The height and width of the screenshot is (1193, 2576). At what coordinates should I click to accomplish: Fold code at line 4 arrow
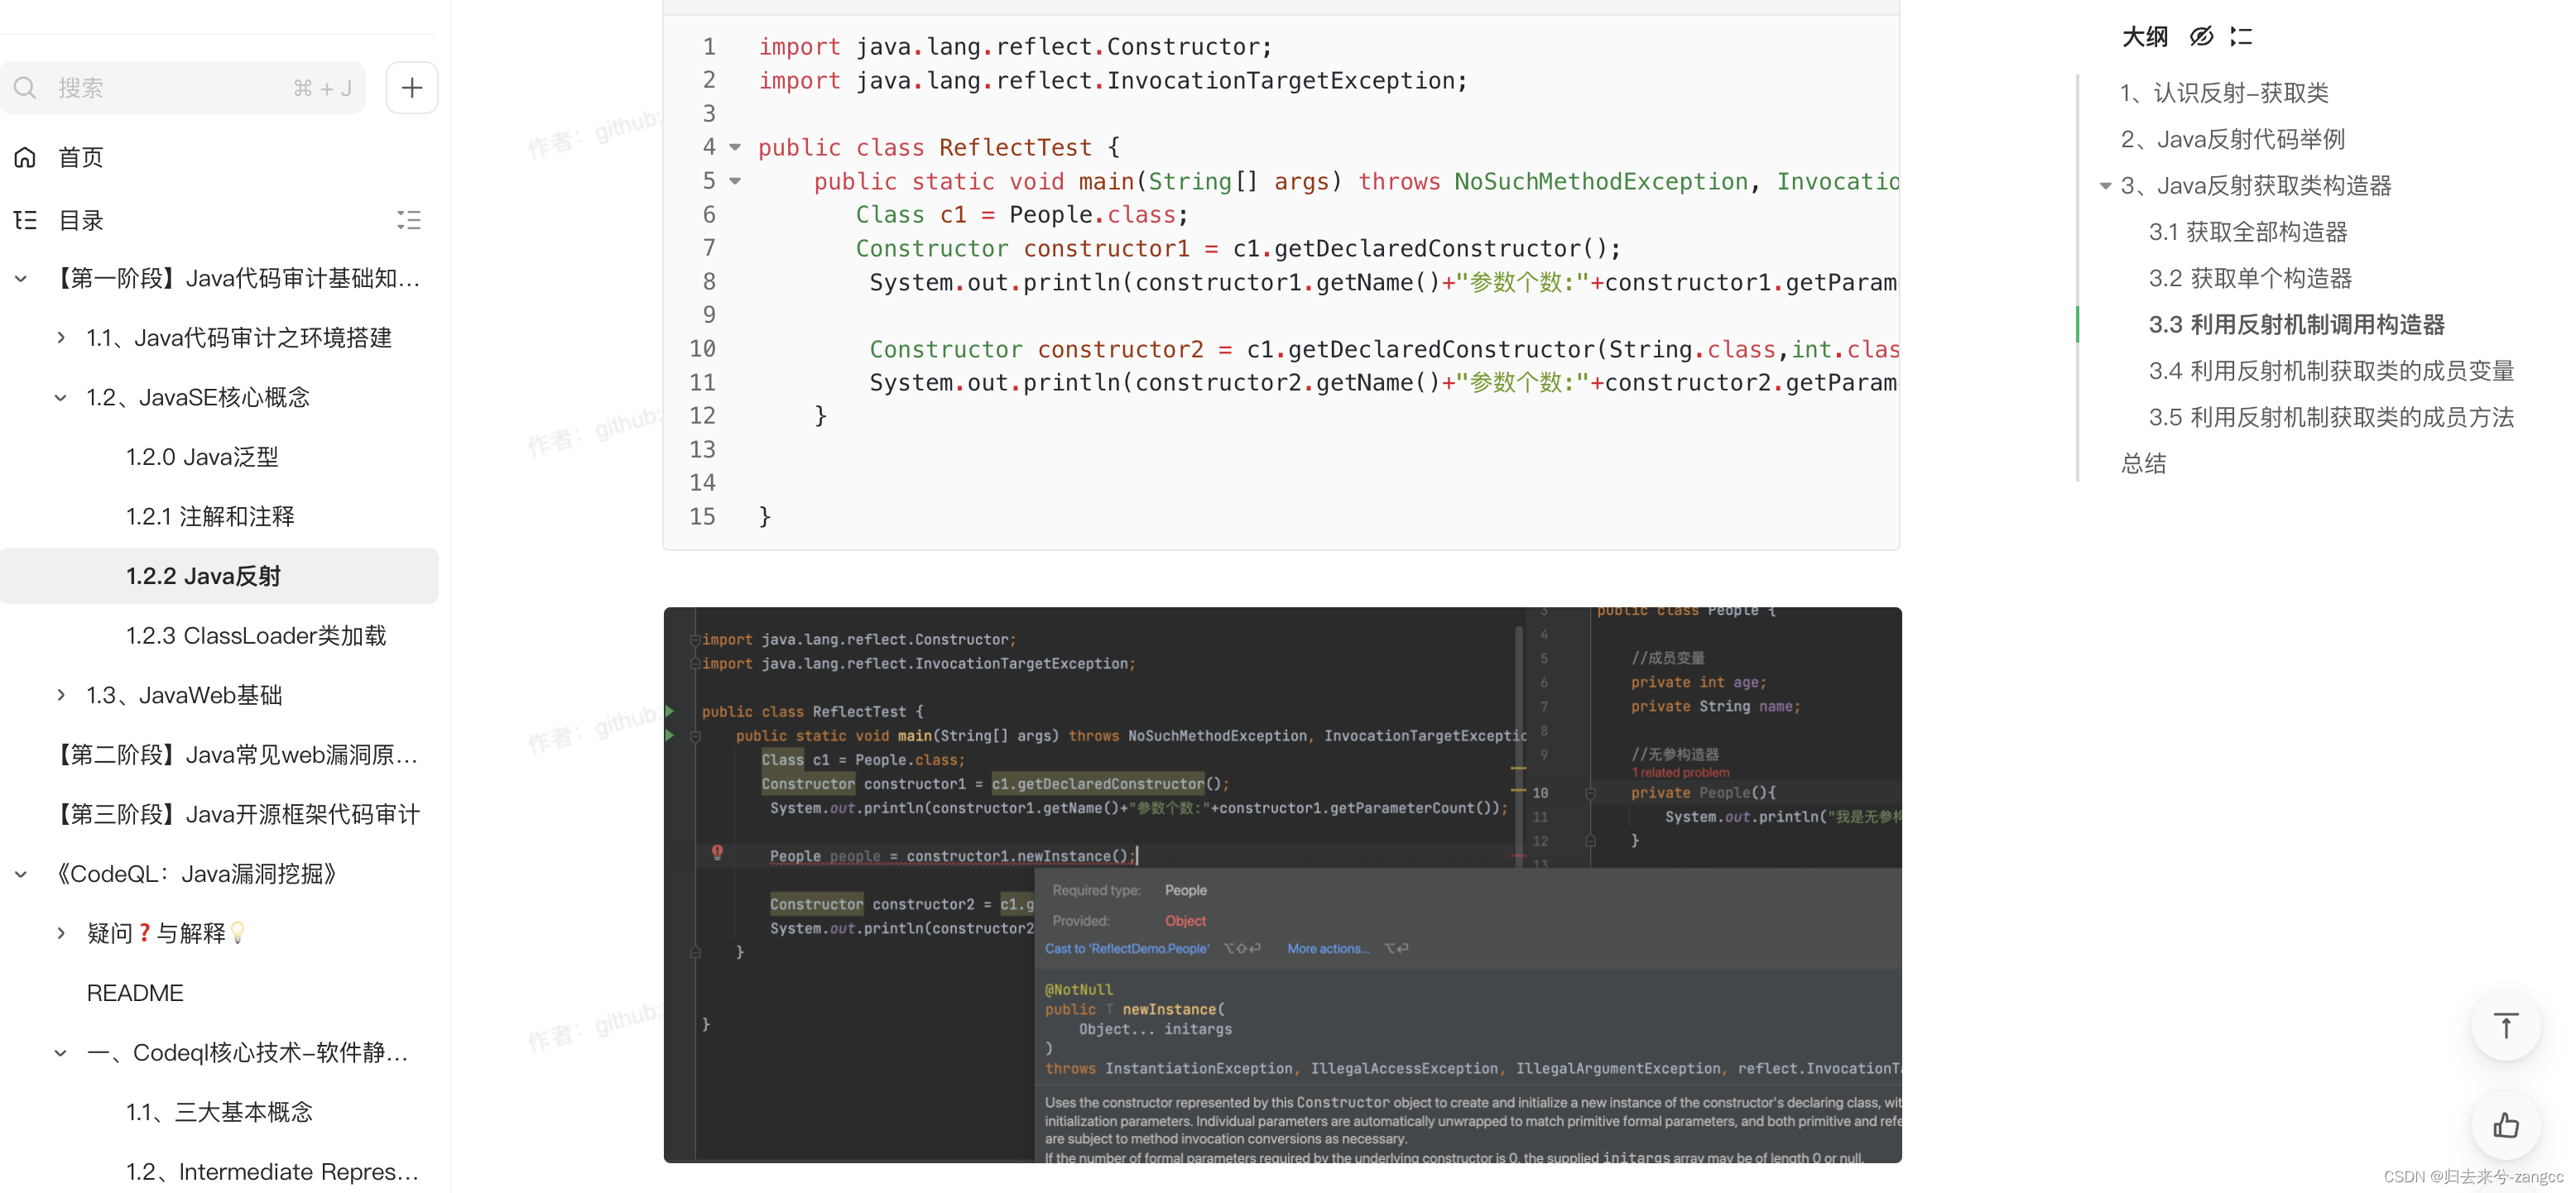click(735, 148)
